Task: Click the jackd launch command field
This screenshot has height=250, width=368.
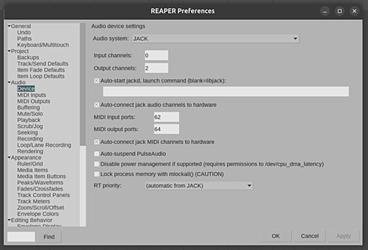Action: pyautogui.click(x=226, y=91)
